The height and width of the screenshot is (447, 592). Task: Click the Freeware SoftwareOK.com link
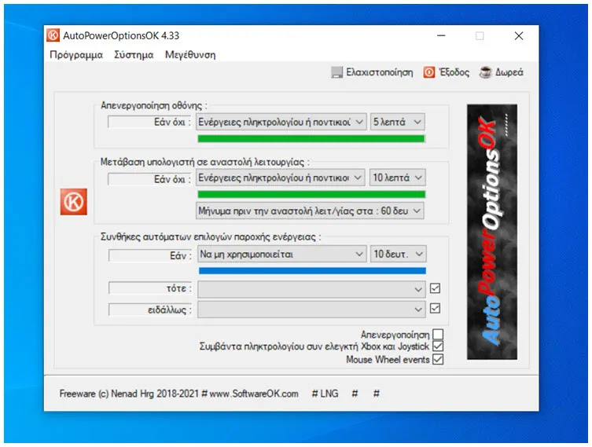(x=178, y=394)
